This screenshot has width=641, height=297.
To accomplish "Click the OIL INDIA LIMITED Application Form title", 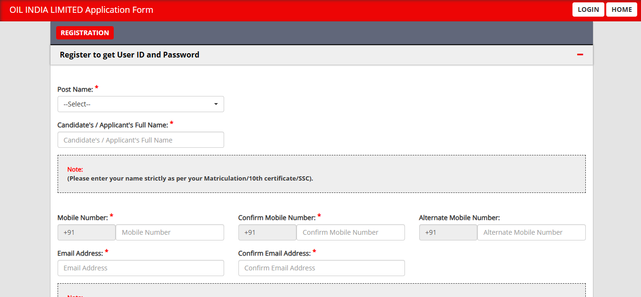I will point(81,10).
